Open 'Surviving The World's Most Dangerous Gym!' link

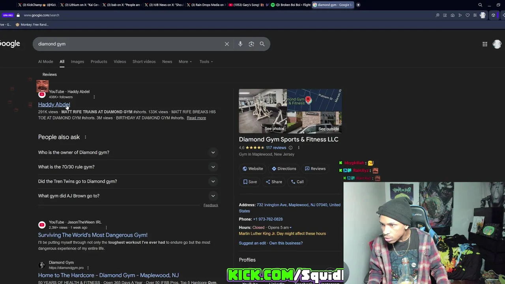coord(93,235)
